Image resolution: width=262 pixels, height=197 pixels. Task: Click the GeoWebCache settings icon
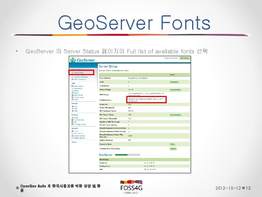pos(72,120)
